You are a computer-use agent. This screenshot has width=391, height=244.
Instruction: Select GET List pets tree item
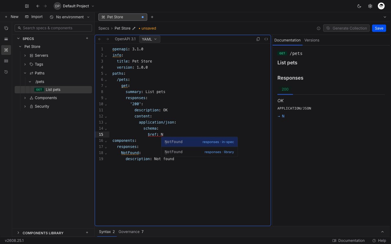coord(53,90)
